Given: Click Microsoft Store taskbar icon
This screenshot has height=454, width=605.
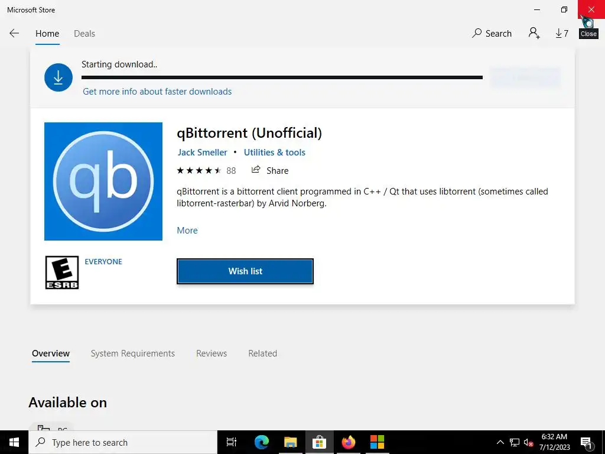Looking at the screenshot, I should [320, 442].
